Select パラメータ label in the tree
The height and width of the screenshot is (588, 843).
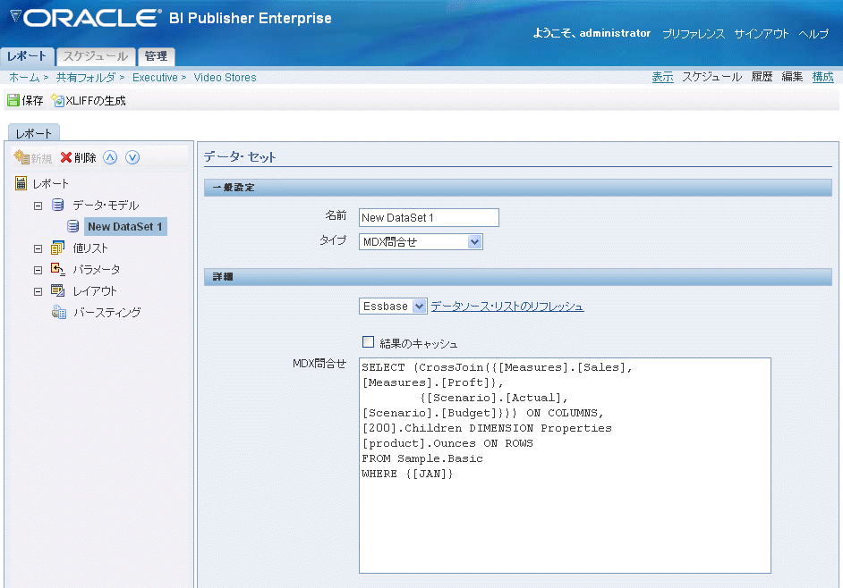coord(97,270)
